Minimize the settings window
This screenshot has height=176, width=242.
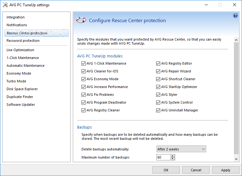(x=206, y=5)
